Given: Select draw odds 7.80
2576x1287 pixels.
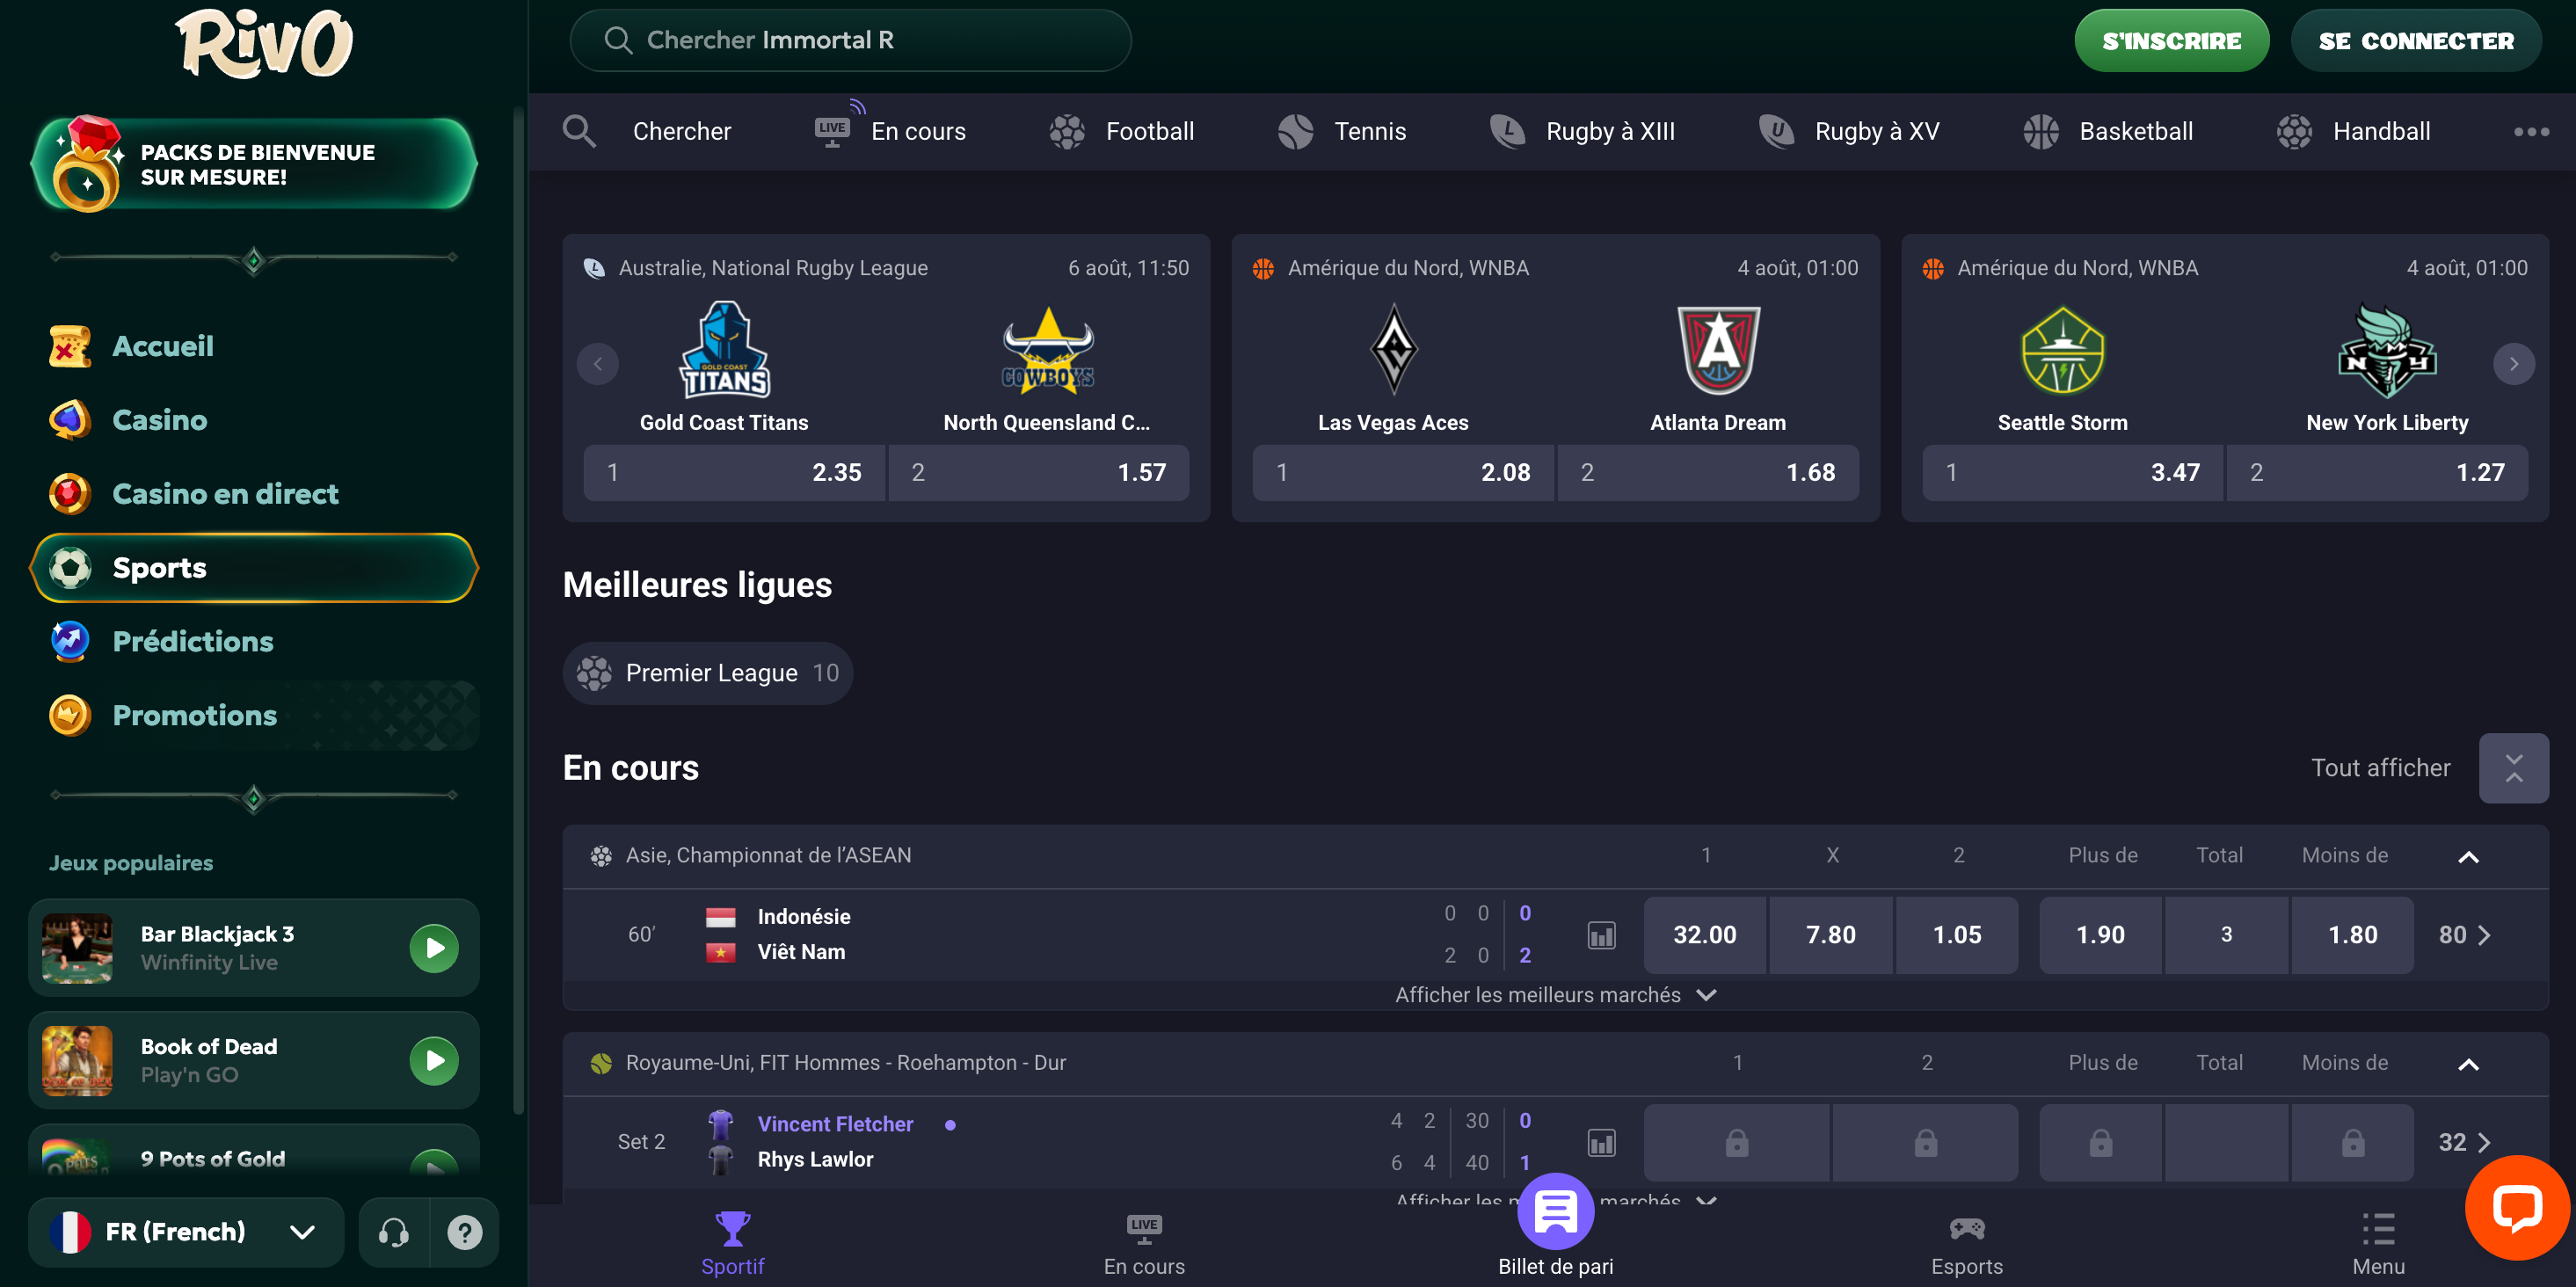Looking at the screenshot, I should coord(1830,935).
